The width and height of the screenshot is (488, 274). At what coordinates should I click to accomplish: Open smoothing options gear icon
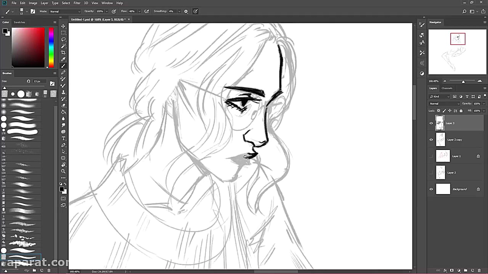coord(186,11)
